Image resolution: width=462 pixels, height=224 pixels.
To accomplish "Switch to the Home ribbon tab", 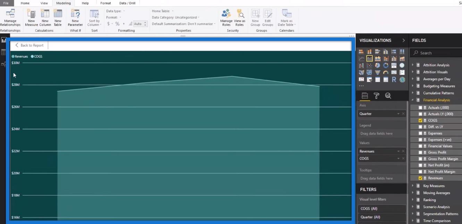I will pyautogui.click(x=25, y=3).
